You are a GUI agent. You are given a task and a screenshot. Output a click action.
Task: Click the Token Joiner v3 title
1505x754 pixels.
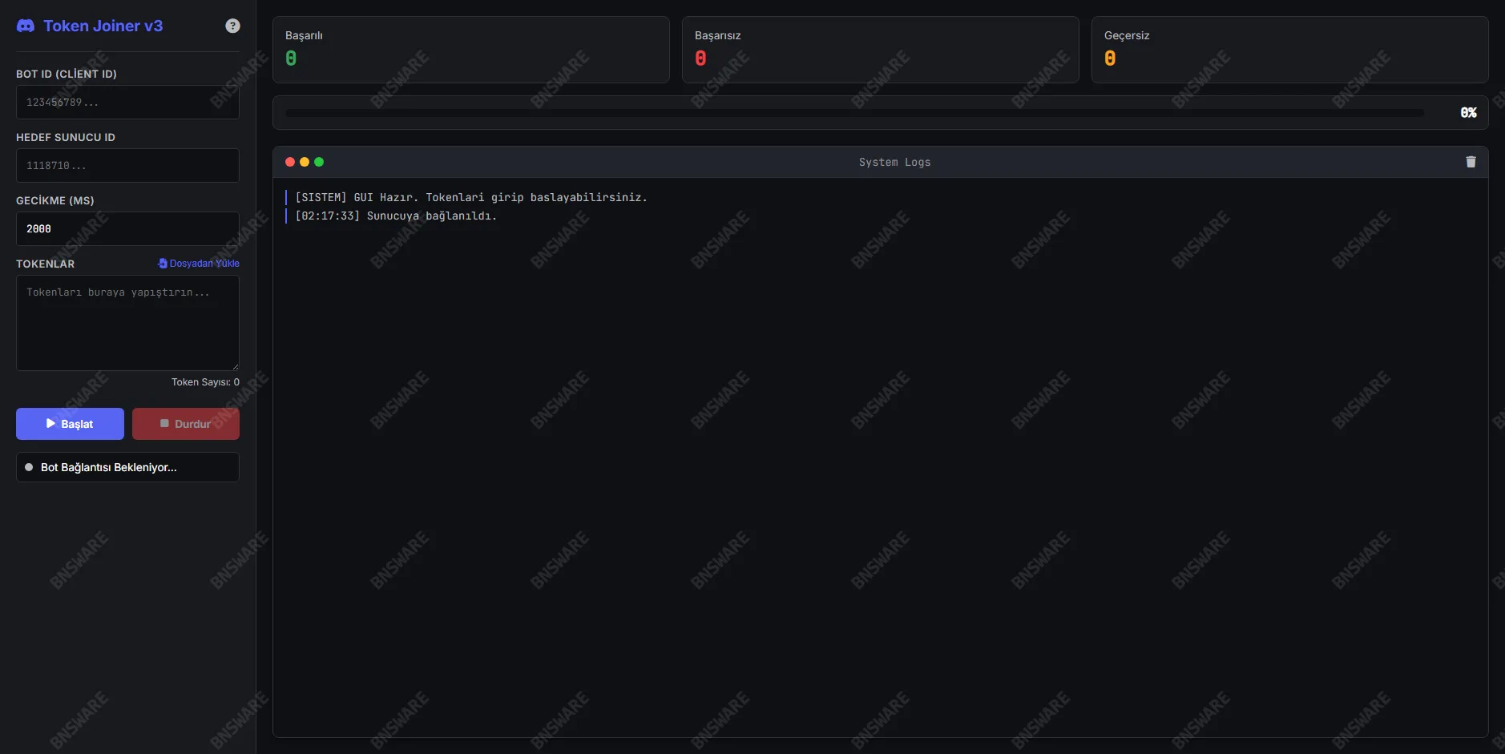103,26
